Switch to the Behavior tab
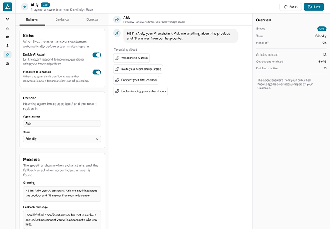The image size is (330, 229). [x=32, y=19]
